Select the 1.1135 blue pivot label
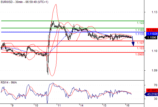The image size is (158, 107). (140, 34)
